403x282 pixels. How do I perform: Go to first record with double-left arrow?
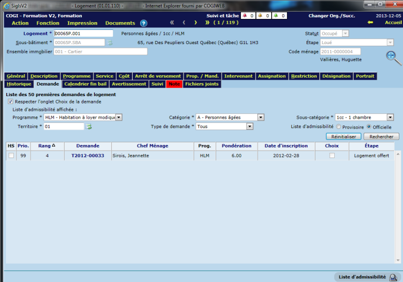pos(172,23)
